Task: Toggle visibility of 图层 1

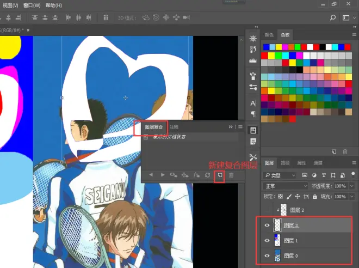Action: 267,240
